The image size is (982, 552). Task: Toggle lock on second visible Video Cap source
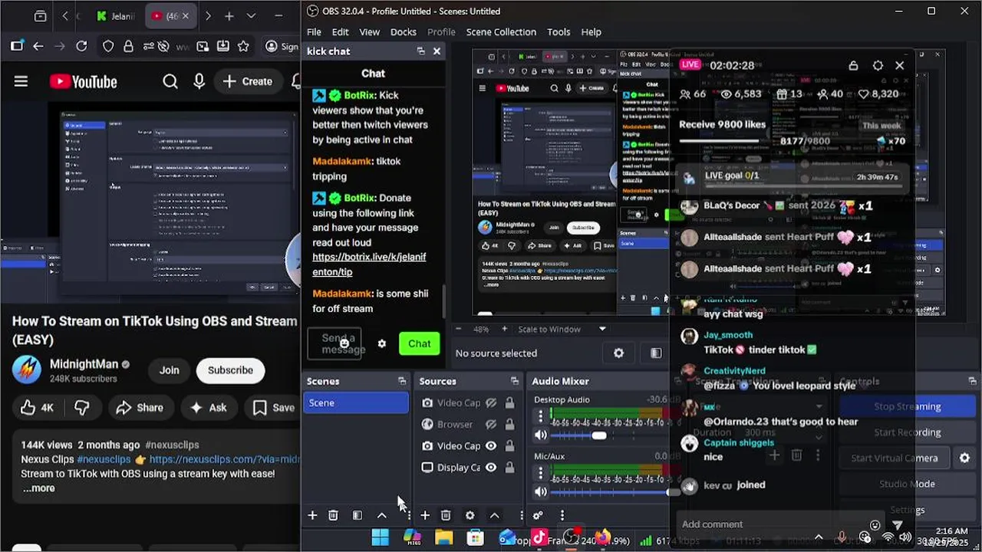point(509,445)
